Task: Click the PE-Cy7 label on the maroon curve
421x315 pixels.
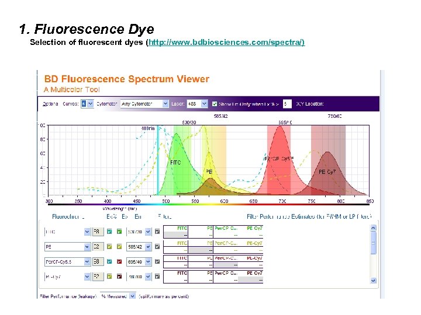Action: click(x=327, y=171)
